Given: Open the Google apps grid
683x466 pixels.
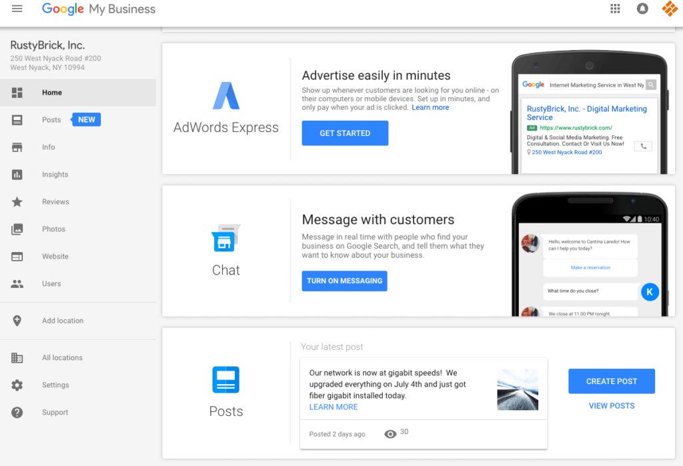Looking at the screenshot, I should pos(615,9).
